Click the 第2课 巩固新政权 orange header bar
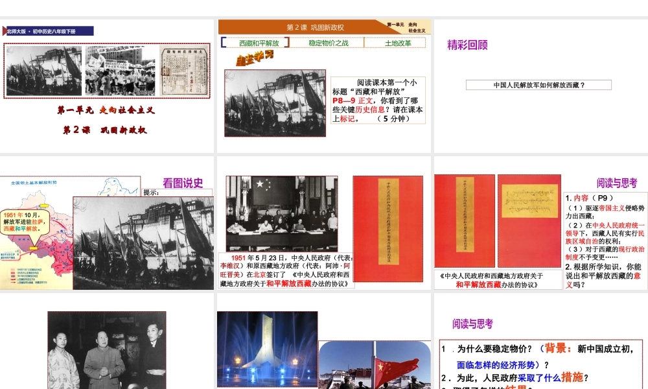This screenshot has width=648, height=389. 315,27
